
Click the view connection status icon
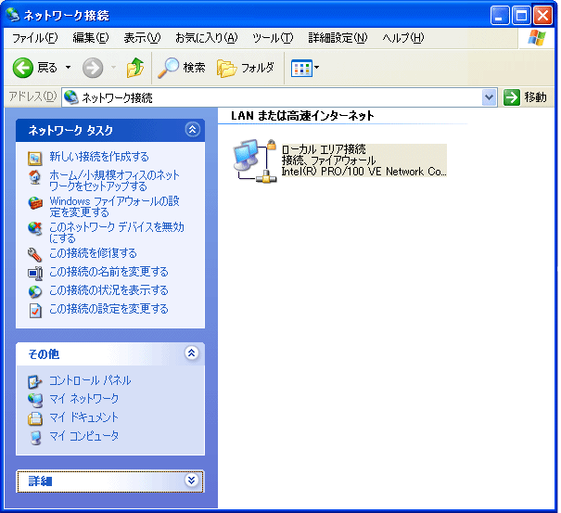[x=35, y=292]
